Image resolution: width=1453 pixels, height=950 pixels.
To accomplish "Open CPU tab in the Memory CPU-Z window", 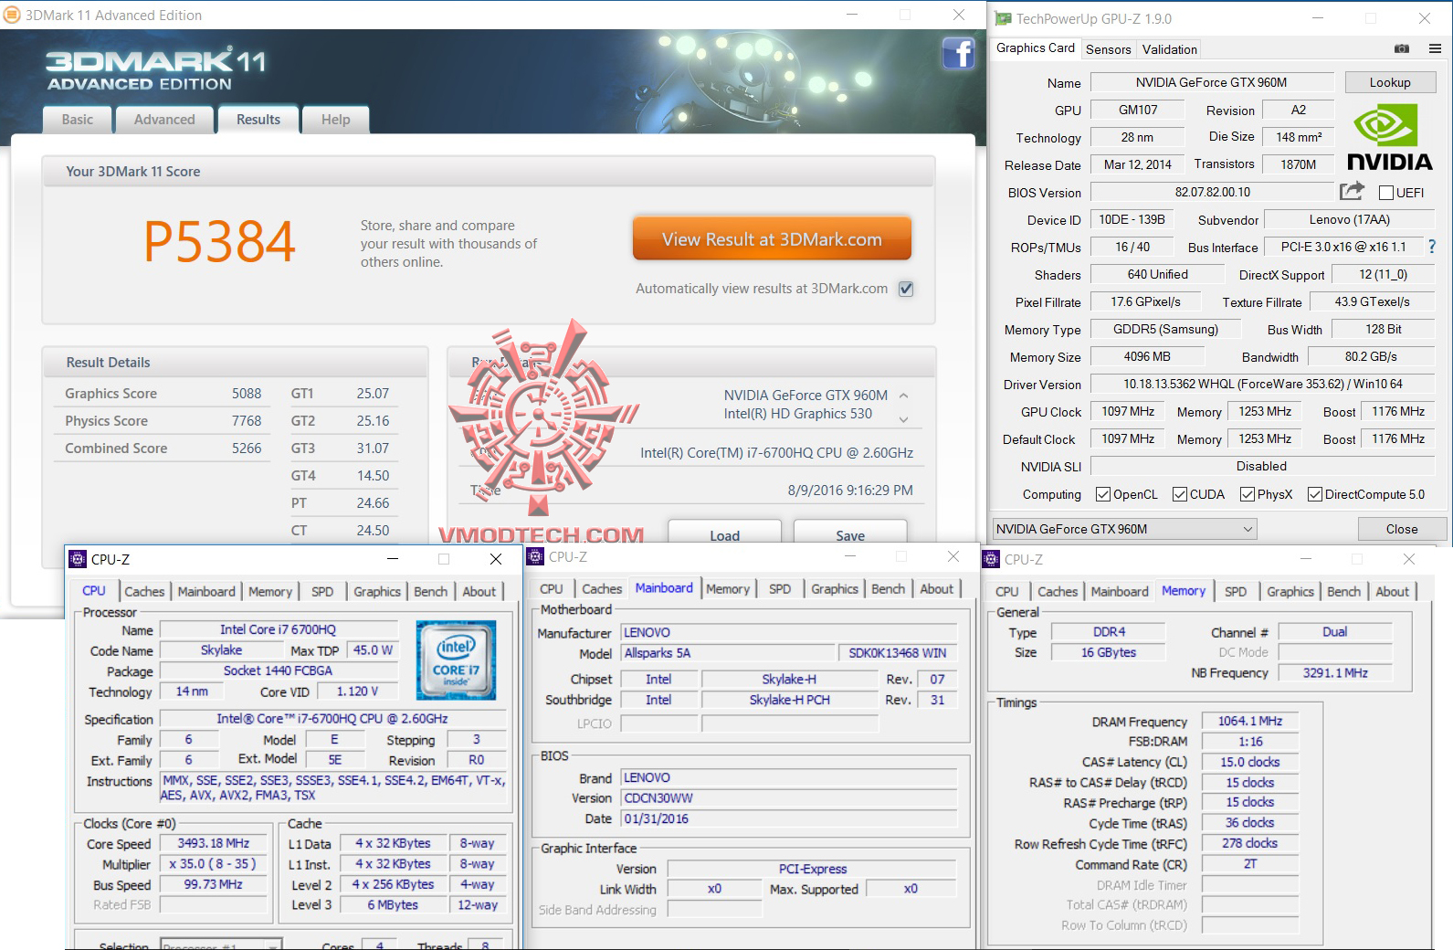I will pyautogui.click(x=1007, y=592).
